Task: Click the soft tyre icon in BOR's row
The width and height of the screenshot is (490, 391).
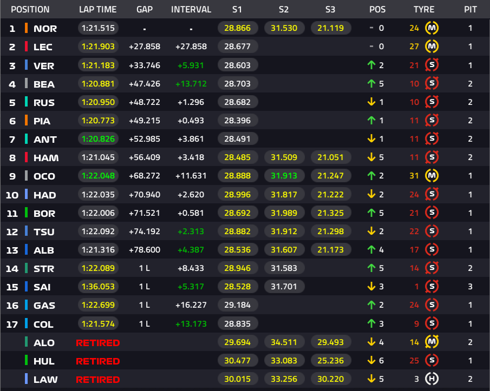Action: click(432, 213)
